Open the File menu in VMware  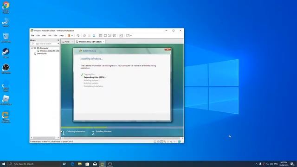(x=32, y=36)
